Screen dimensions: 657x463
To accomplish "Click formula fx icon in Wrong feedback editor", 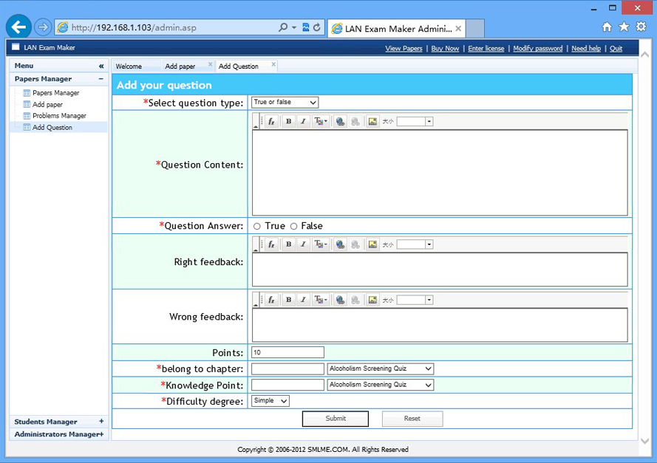I will [271, 301].
